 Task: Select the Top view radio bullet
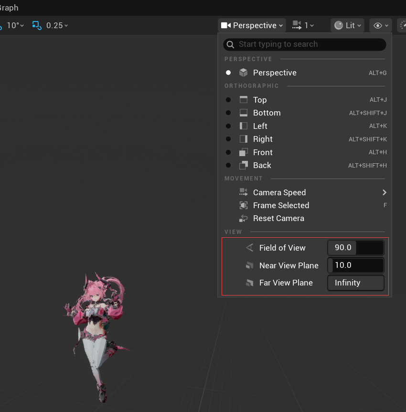coord(228,100)
